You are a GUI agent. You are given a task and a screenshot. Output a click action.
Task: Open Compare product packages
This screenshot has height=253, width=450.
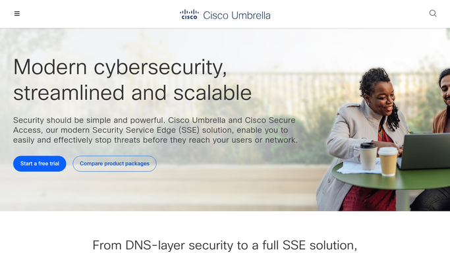pos(115,163)
